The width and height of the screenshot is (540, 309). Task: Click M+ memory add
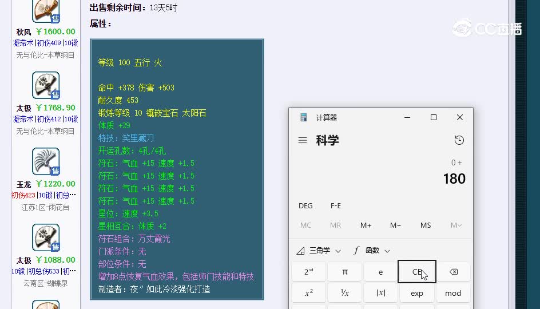coord(366,225)
